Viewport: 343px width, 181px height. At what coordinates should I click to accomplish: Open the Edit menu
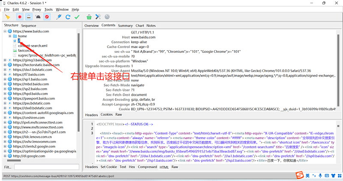pyautogui.click(x=15, y=9)
